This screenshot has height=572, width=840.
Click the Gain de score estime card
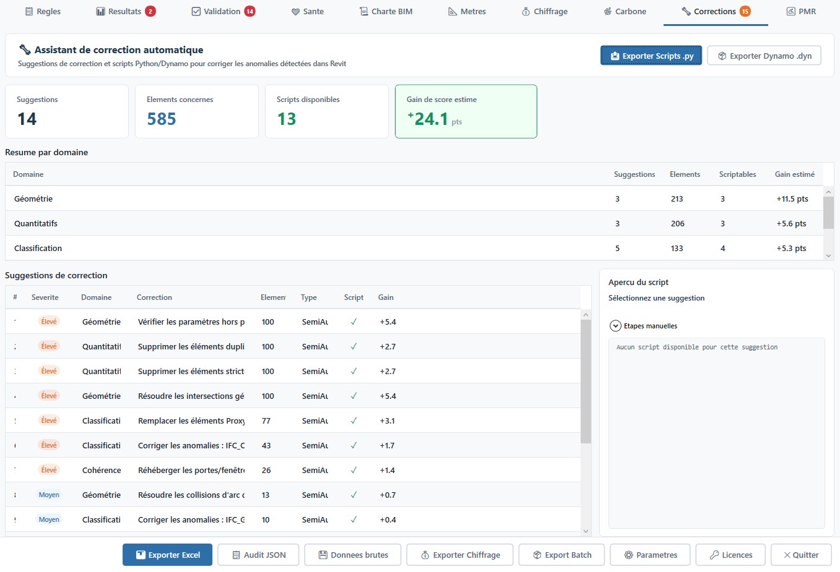[466, 111]
